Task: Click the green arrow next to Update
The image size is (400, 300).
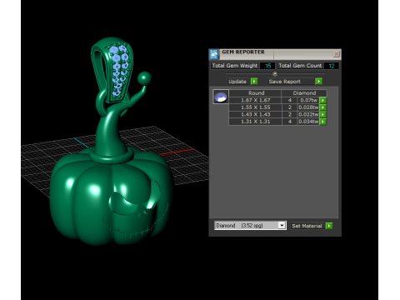Action: click(254, 82)
